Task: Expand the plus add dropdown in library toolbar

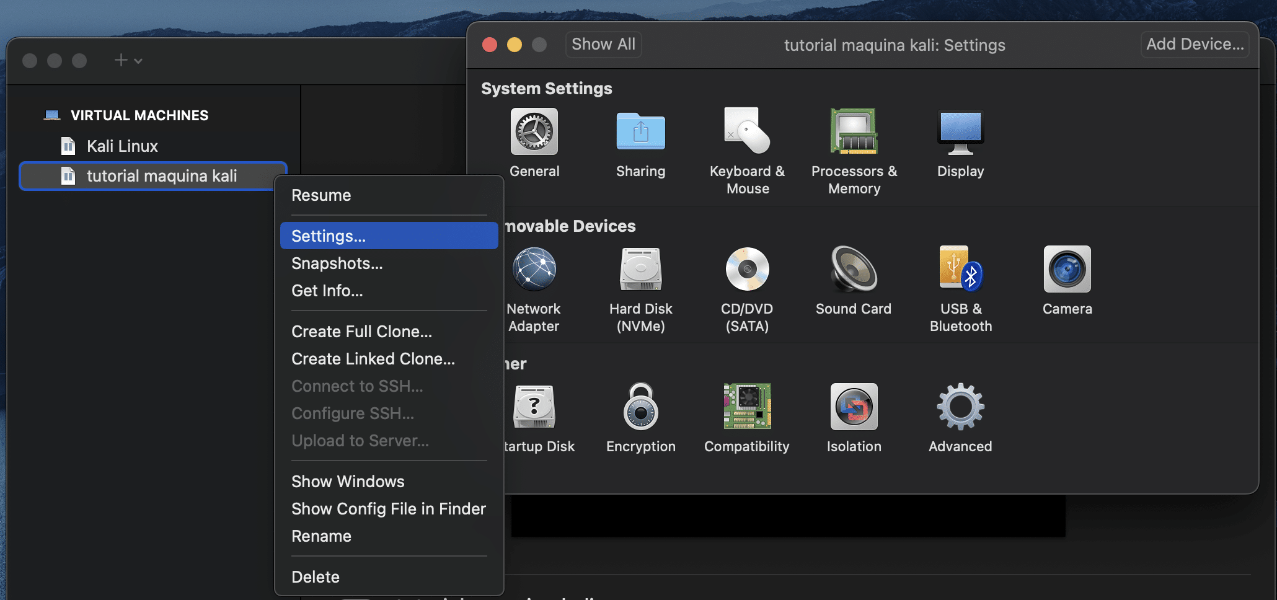Action: [128, 60]
